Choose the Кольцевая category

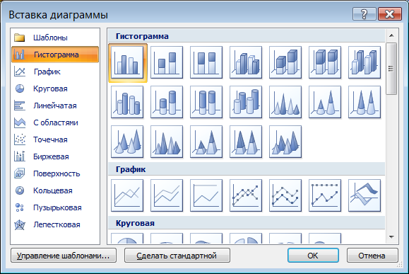coord(55,190)
